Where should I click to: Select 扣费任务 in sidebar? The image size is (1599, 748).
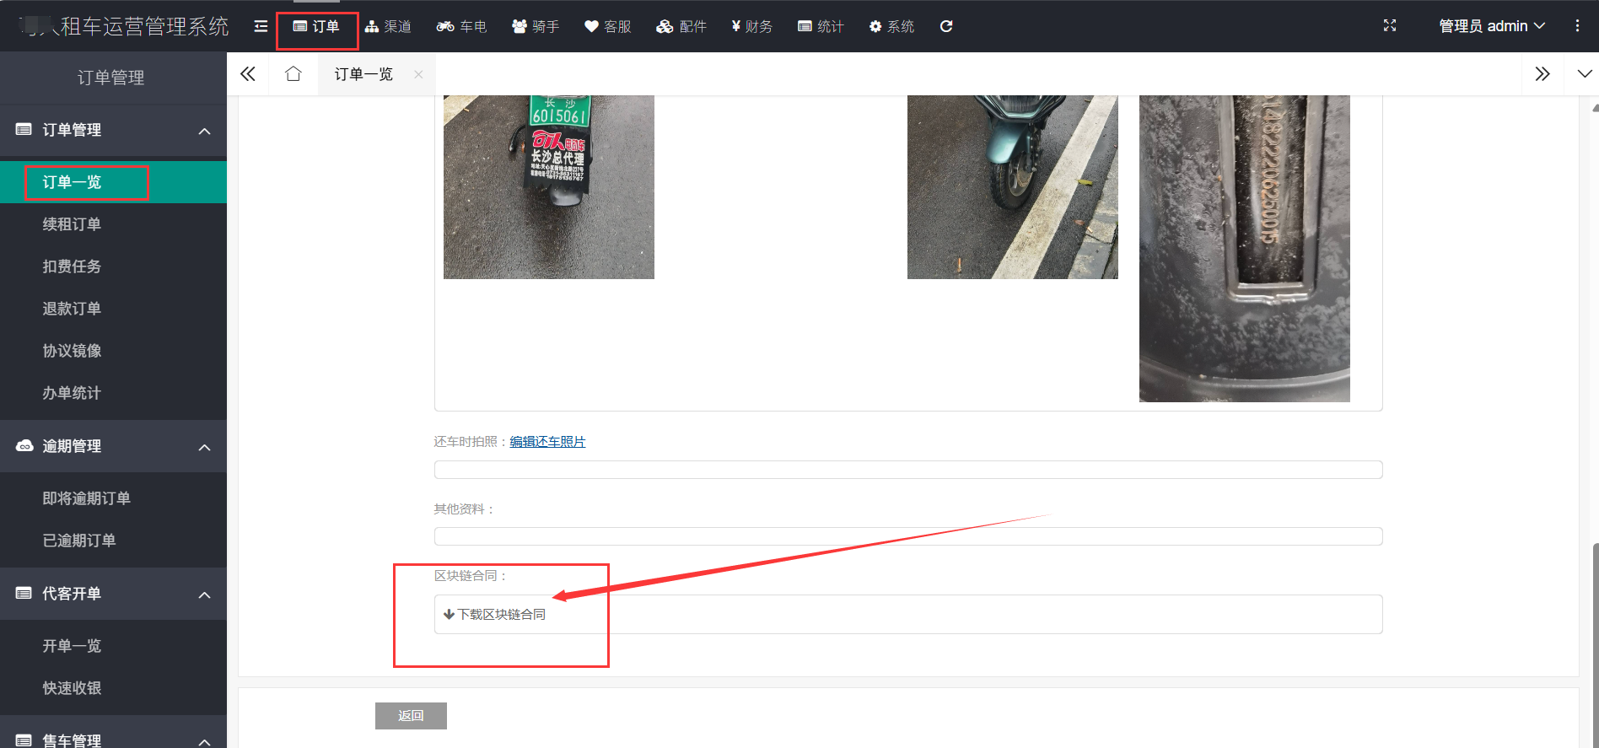(x=113, y=266)
